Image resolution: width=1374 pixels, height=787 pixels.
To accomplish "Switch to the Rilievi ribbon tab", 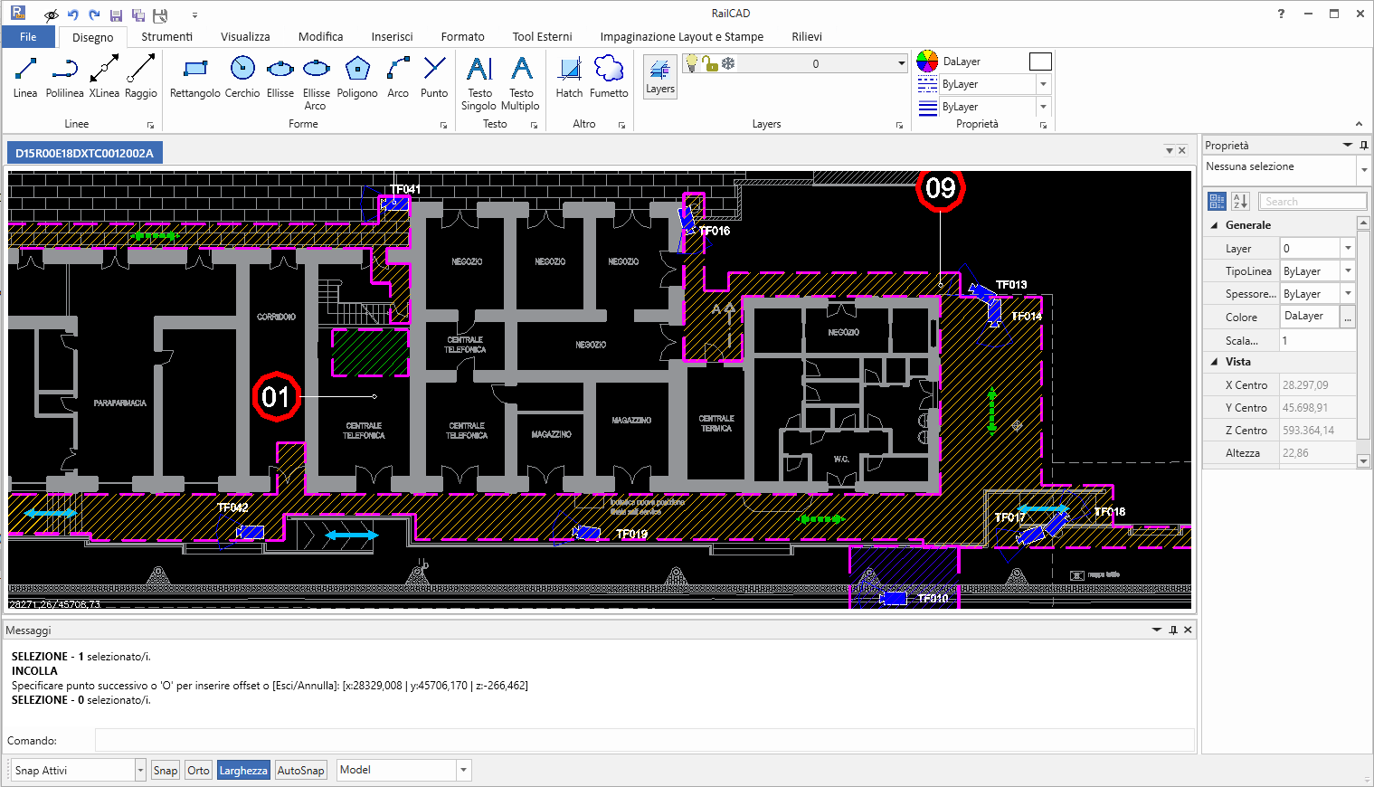I will pos(807,37).
